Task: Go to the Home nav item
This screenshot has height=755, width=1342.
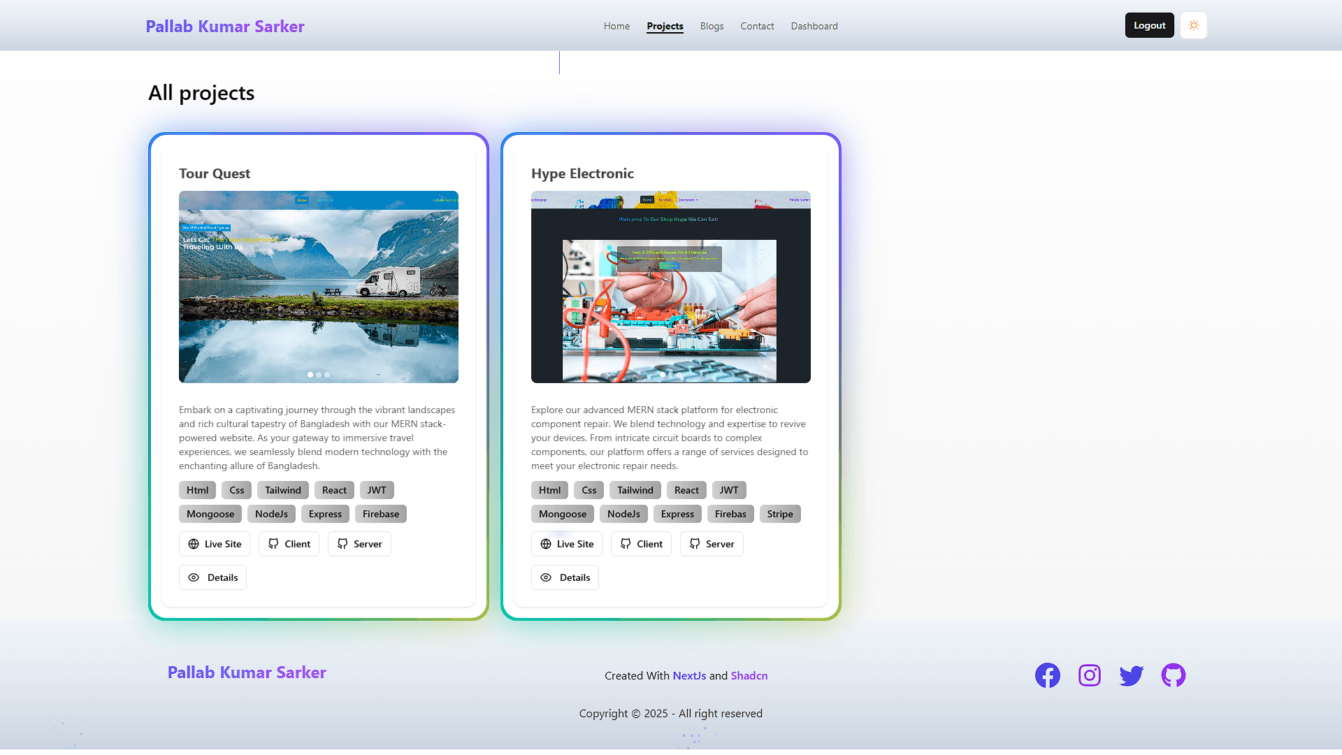Action: pos(616,26)
